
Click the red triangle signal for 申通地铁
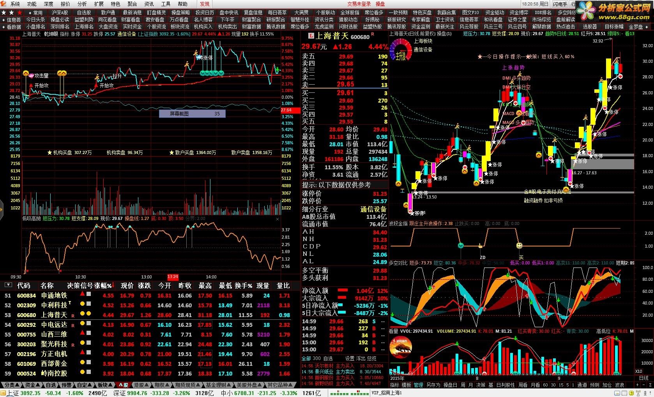[82, 293]
